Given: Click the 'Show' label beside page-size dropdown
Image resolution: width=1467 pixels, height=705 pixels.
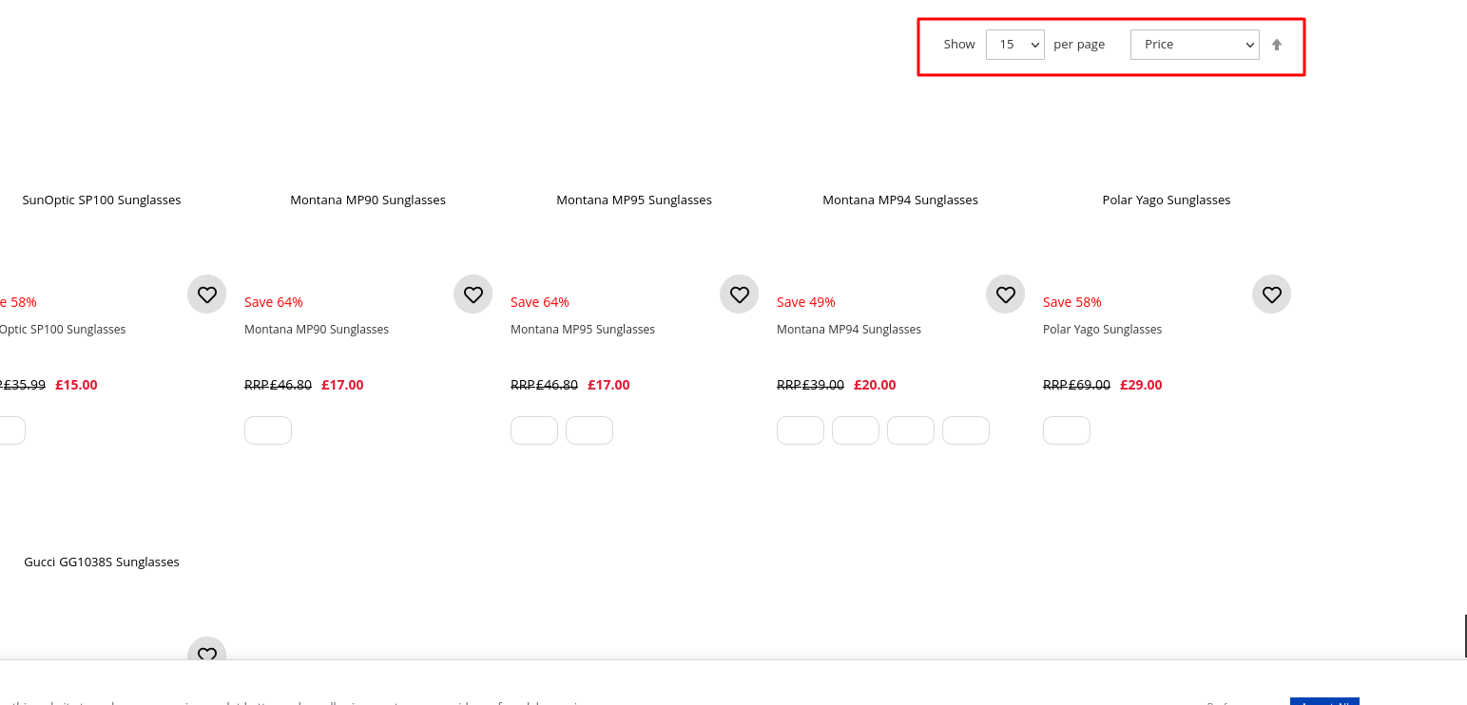Looking at the screenshot, I should tap(959, 45).
